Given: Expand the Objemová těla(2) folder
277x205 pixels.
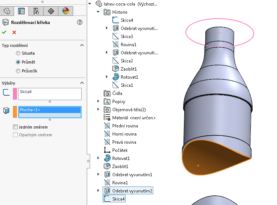Looking at the screenshot, I should point(98,109).
